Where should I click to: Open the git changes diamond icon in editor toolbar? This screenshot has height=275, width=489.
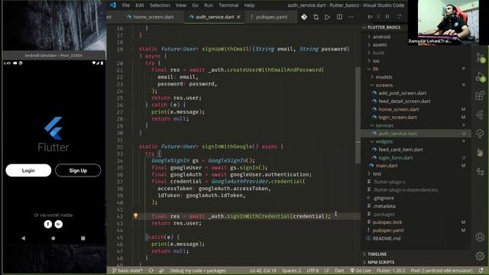[x=304, y=17]
